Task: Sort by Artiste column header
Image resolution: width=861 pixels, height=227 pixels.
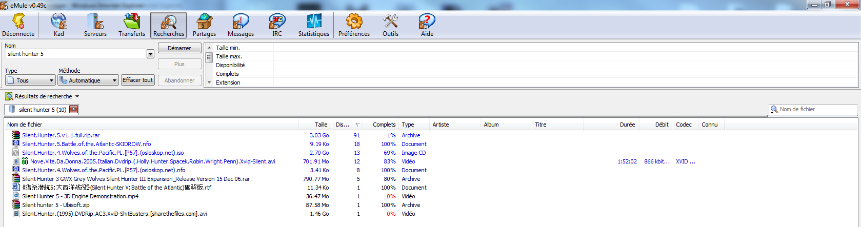Action: [455, 125]
